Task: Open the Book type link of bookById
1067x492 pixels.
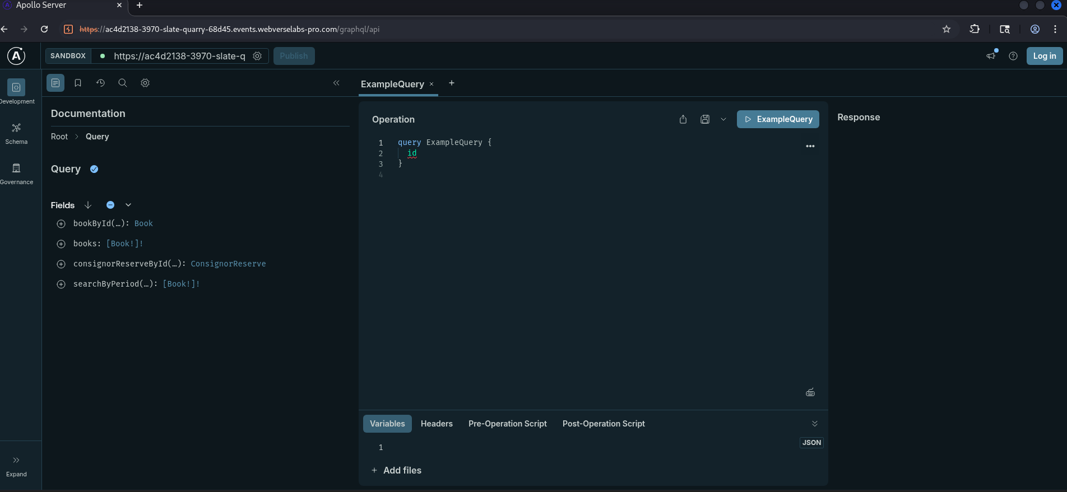Action: pos(143,223)
